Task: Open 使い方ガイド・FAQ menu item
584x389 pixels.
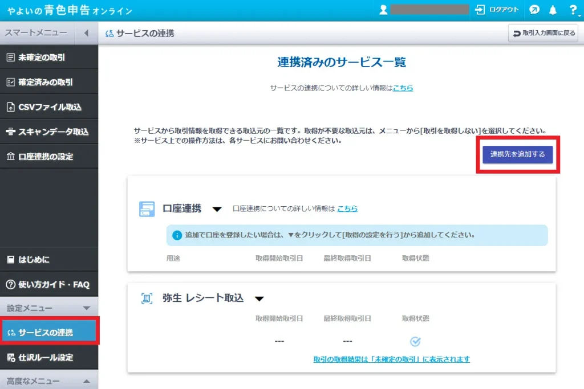Action: tap(49, 285)
